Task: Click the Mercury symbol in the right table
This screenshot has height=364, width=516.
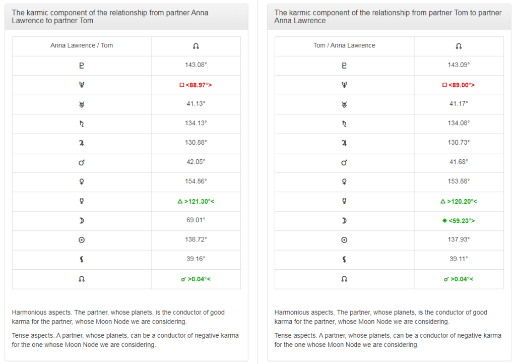Action: (344, 201)
